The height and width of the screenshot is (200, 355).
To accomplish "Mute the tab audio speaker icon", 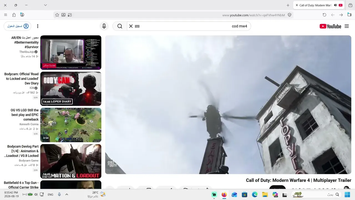I will pos(336,5).
